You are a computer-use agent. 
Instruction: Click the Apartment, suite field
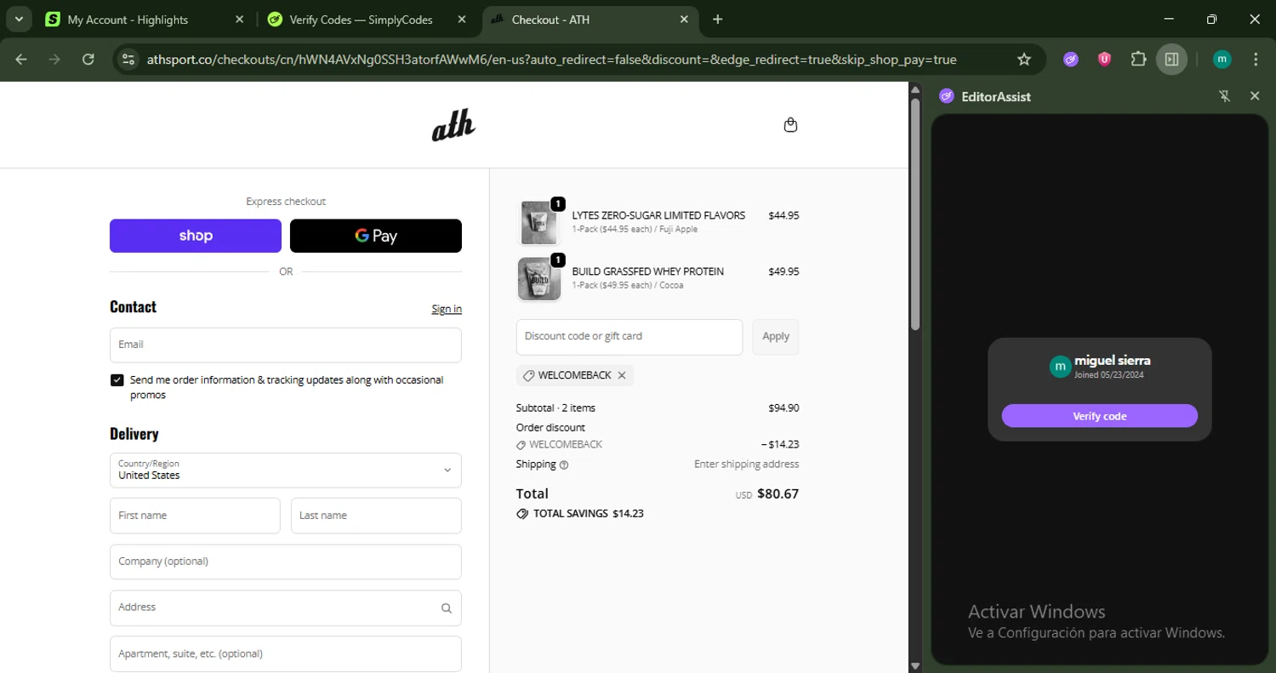point(286,653)
